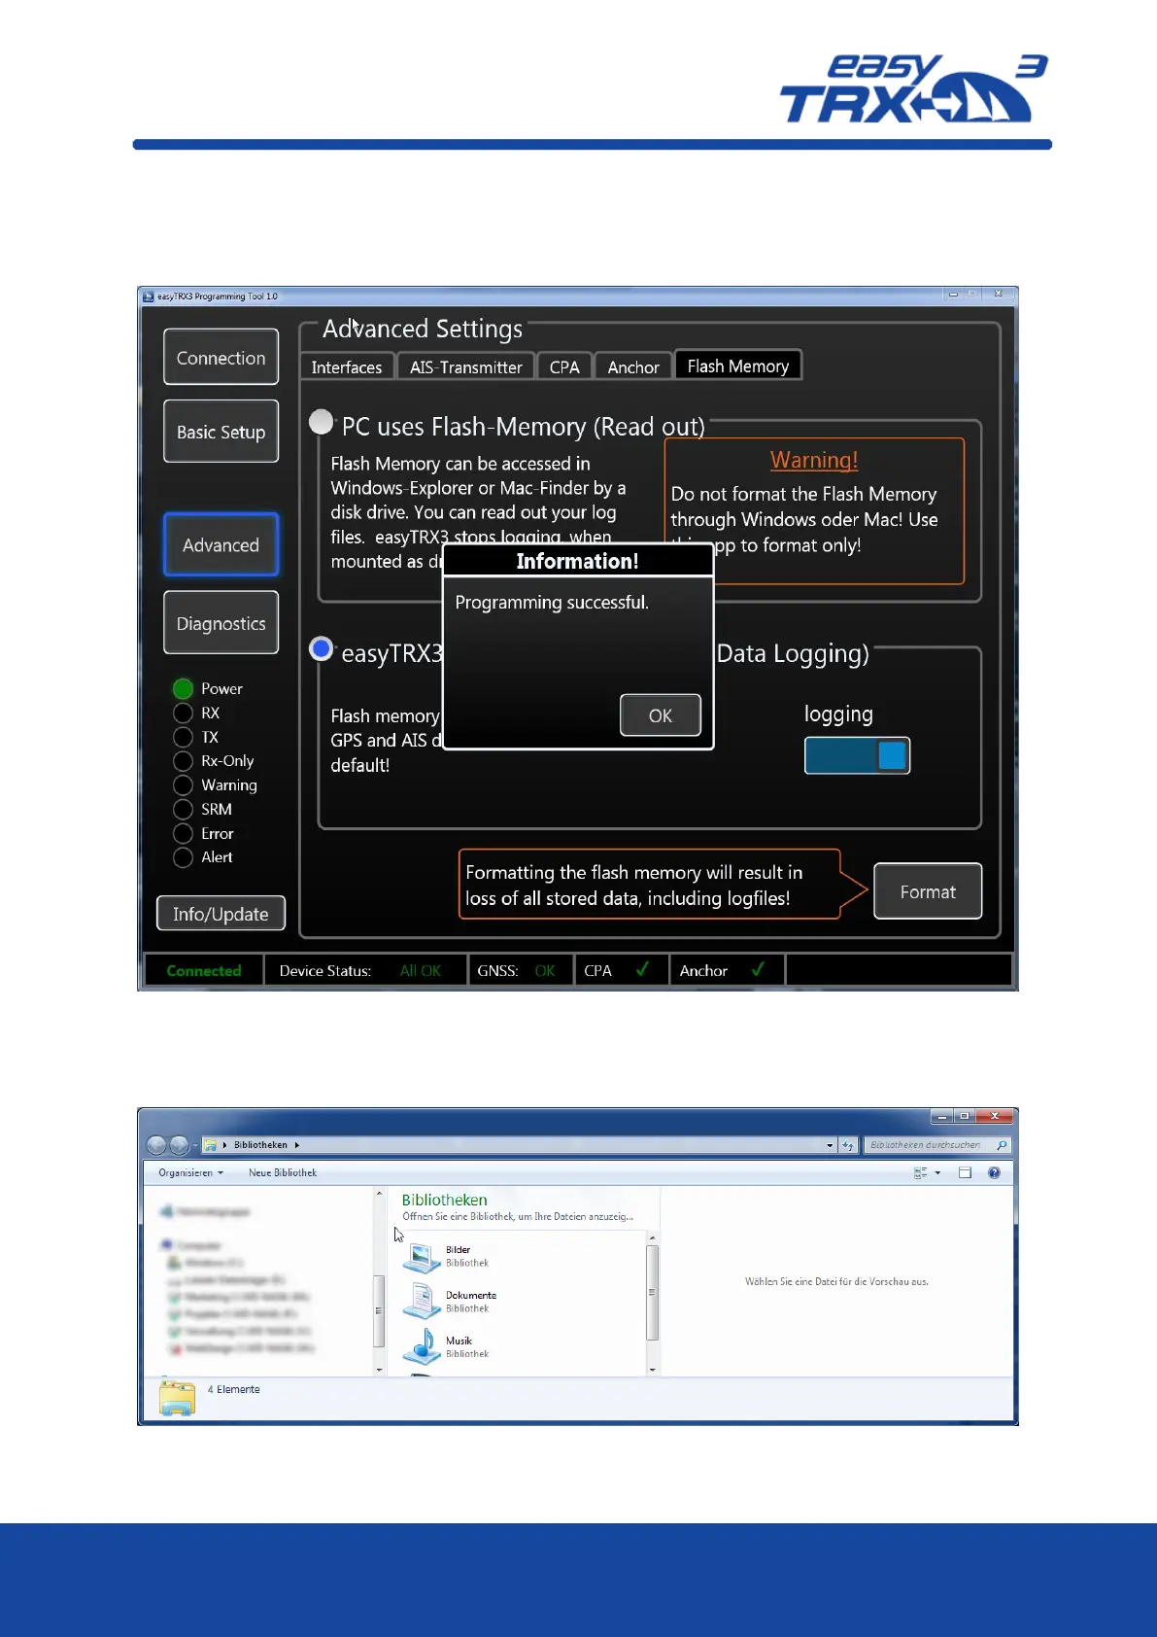This screenshot has height=1637, width=1157.
Task: Open the Basic Setup page
Action: (x=221, y=432)
